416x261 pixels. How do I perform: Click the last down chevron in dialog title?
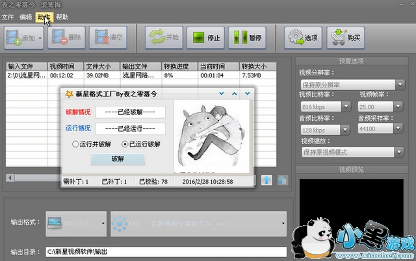248,93
